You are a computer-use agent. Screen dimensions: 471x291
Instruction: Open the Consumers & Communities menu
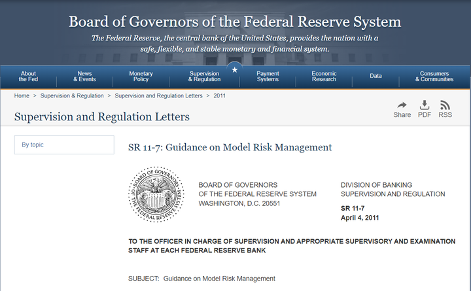(434, 77)
